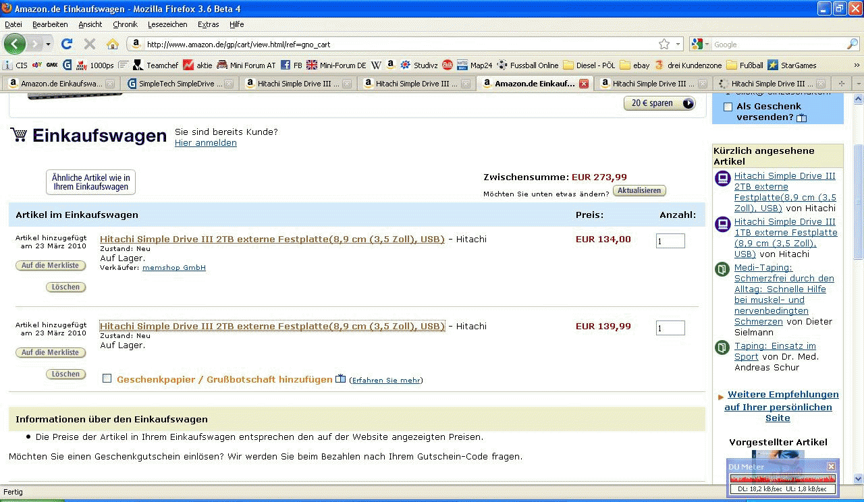The height and width of the screenshot is (502, 864).
Task: Check the Geschenkpapier / Grußbotschaft checkbox
Action: coord(107,379)
